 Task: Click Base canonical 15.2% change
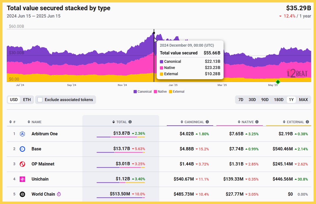202,149
